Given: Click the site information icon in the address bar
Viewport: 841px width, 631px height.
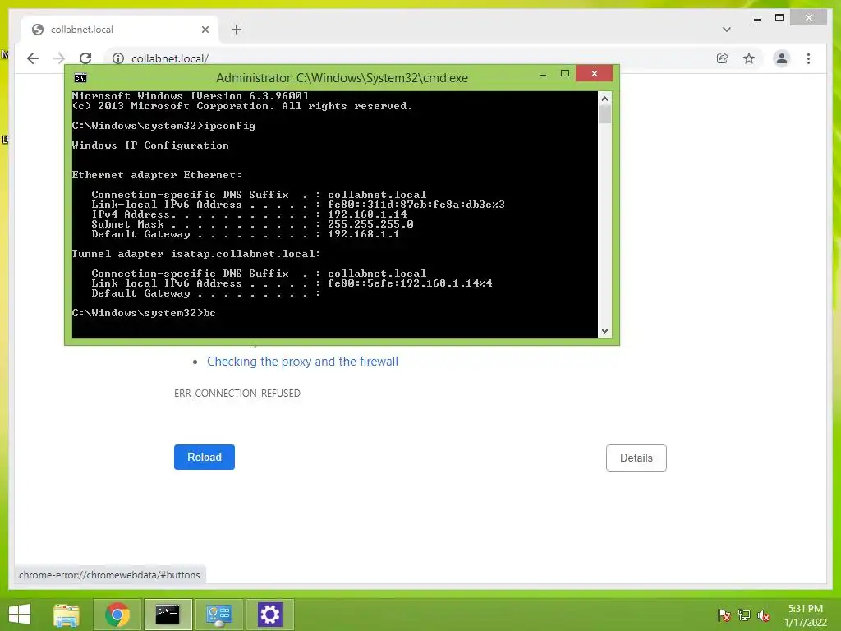Looking at the screenshot, I should [x=118, y=58].
